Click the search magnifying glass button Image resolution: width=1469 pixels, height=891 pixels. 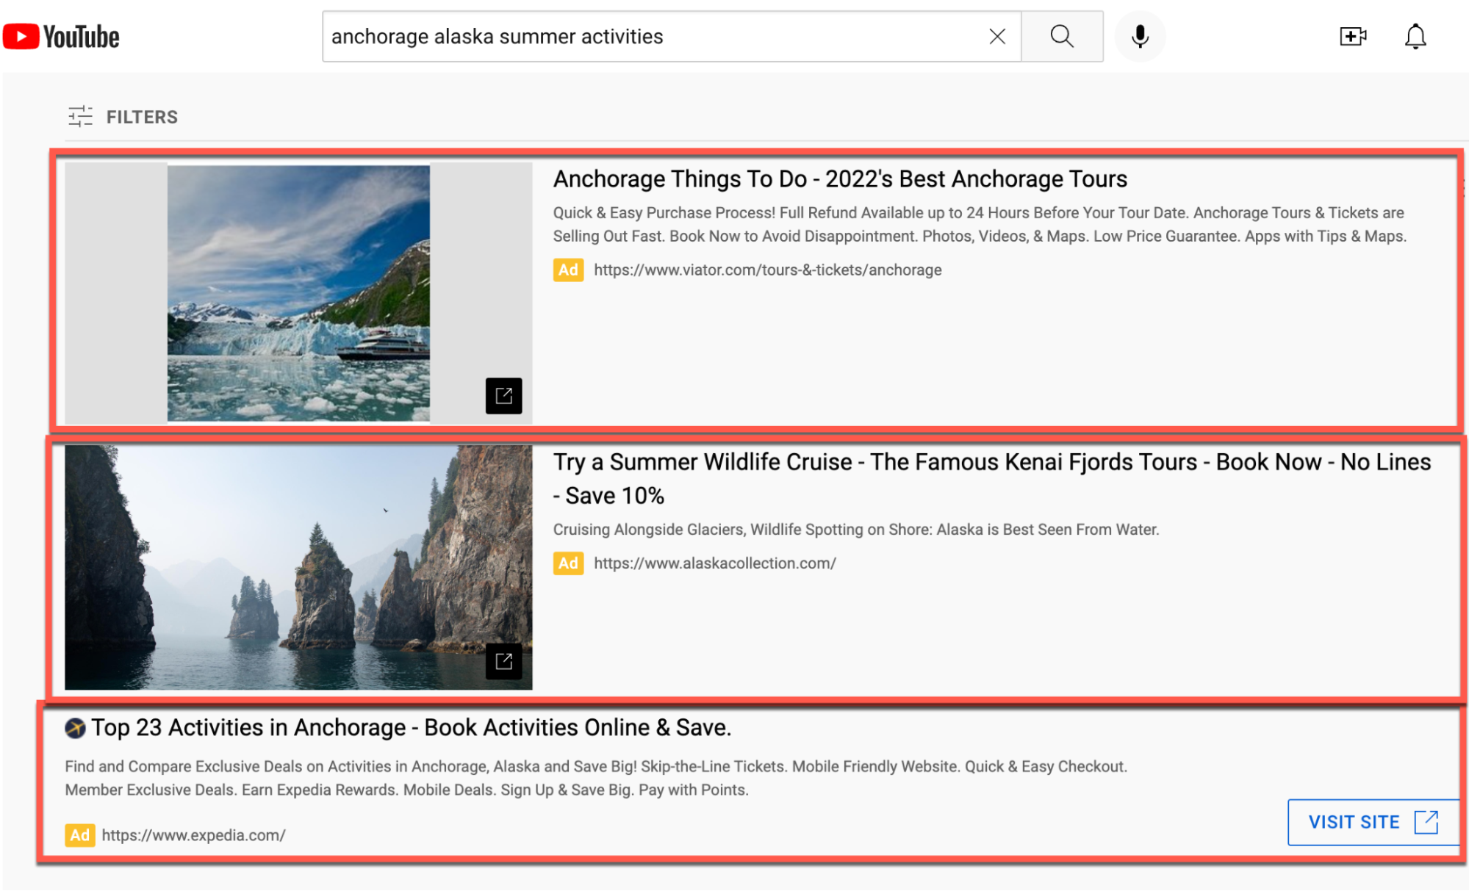pos(1062,35)
